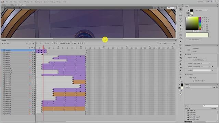Open the Help menu
Screen dimensions: 219x123
pyautogui.click(x=65, y=2)
